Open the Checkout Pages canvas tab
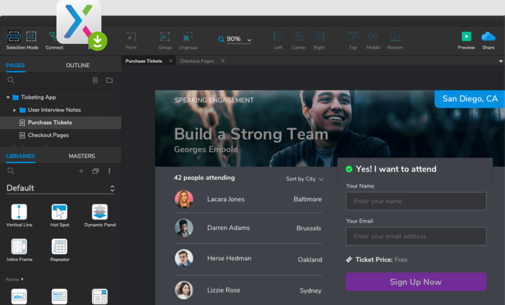Viewport: 505px width, 305px height. (197, 61)
